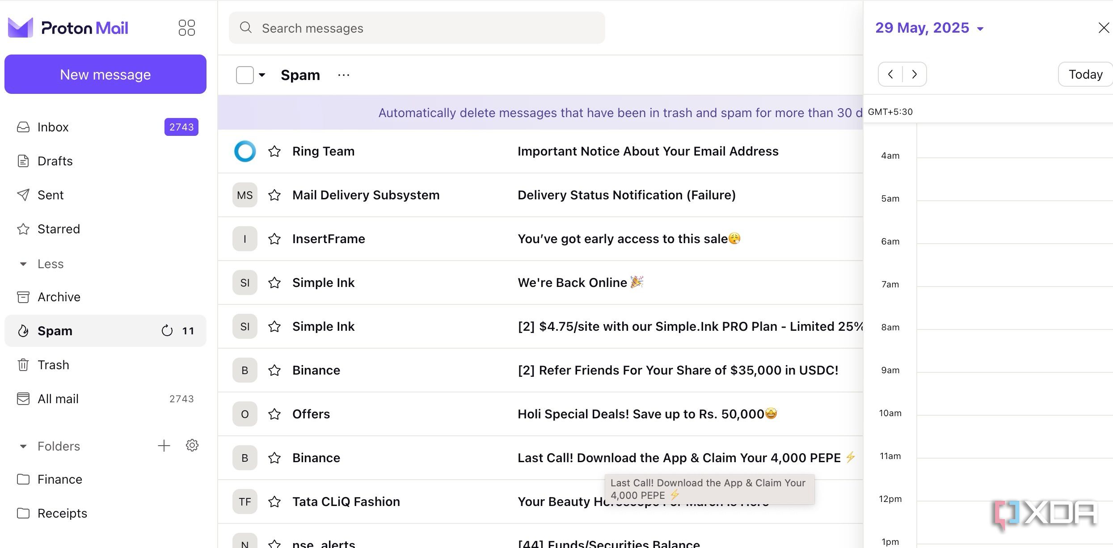The height and width of the screenshot is (548, 1113).
Task: Open folder settings gear icon
Action: click(x=192, y=445)
